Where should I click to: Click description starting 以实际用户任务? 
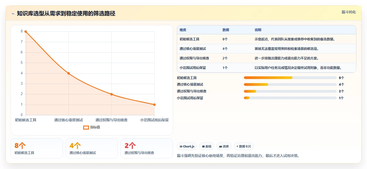click(299, 68)
